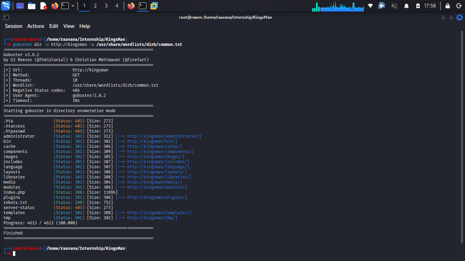Toggle the muted volume icon
This screenshot has height=261, width=465.
pyautogui.click(x=394, y=6)
